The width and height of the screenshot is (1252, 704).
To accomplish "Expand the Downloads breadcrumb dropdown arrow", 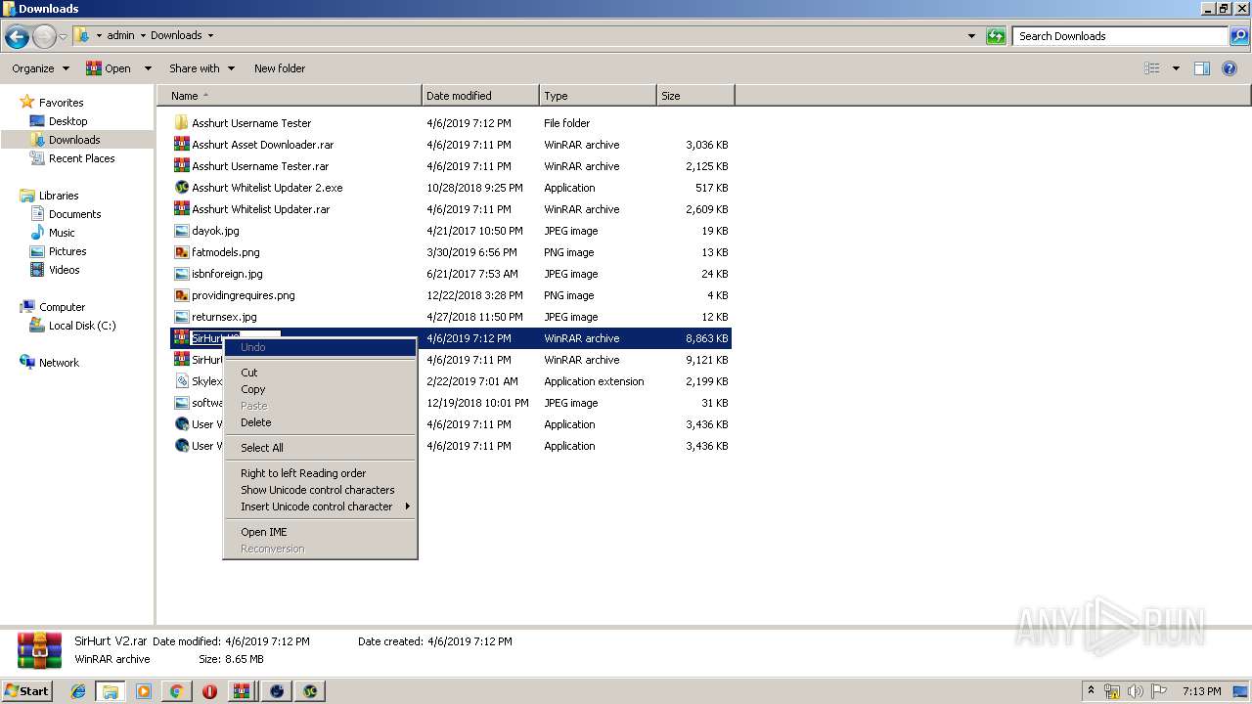I will click(210, 35).
